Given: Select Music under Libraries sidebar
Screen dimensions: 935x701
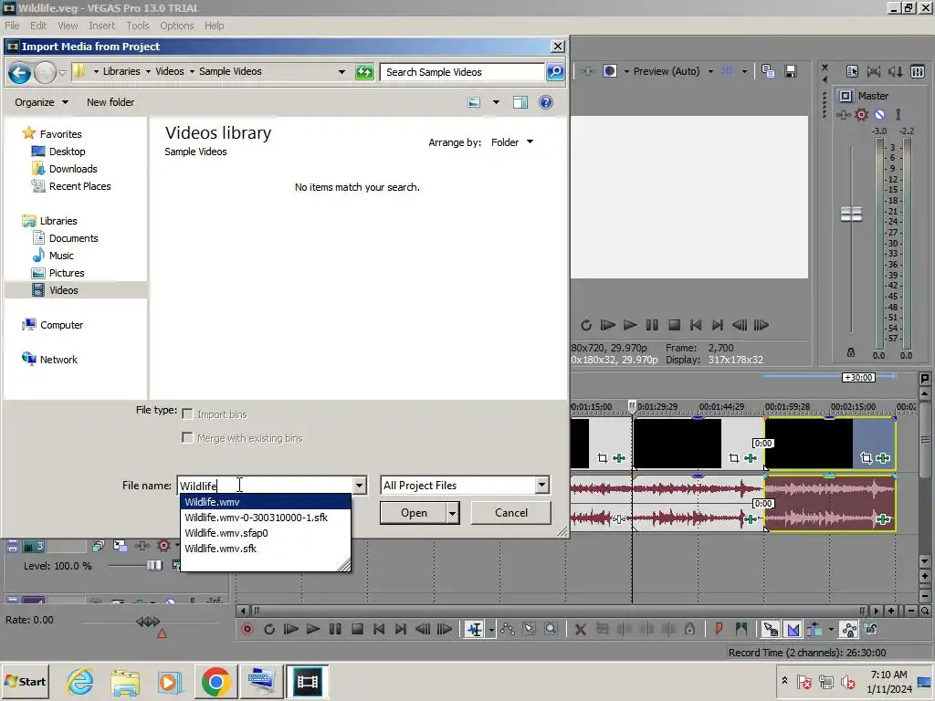Looking at the screenshot, I should click(61, 256).
